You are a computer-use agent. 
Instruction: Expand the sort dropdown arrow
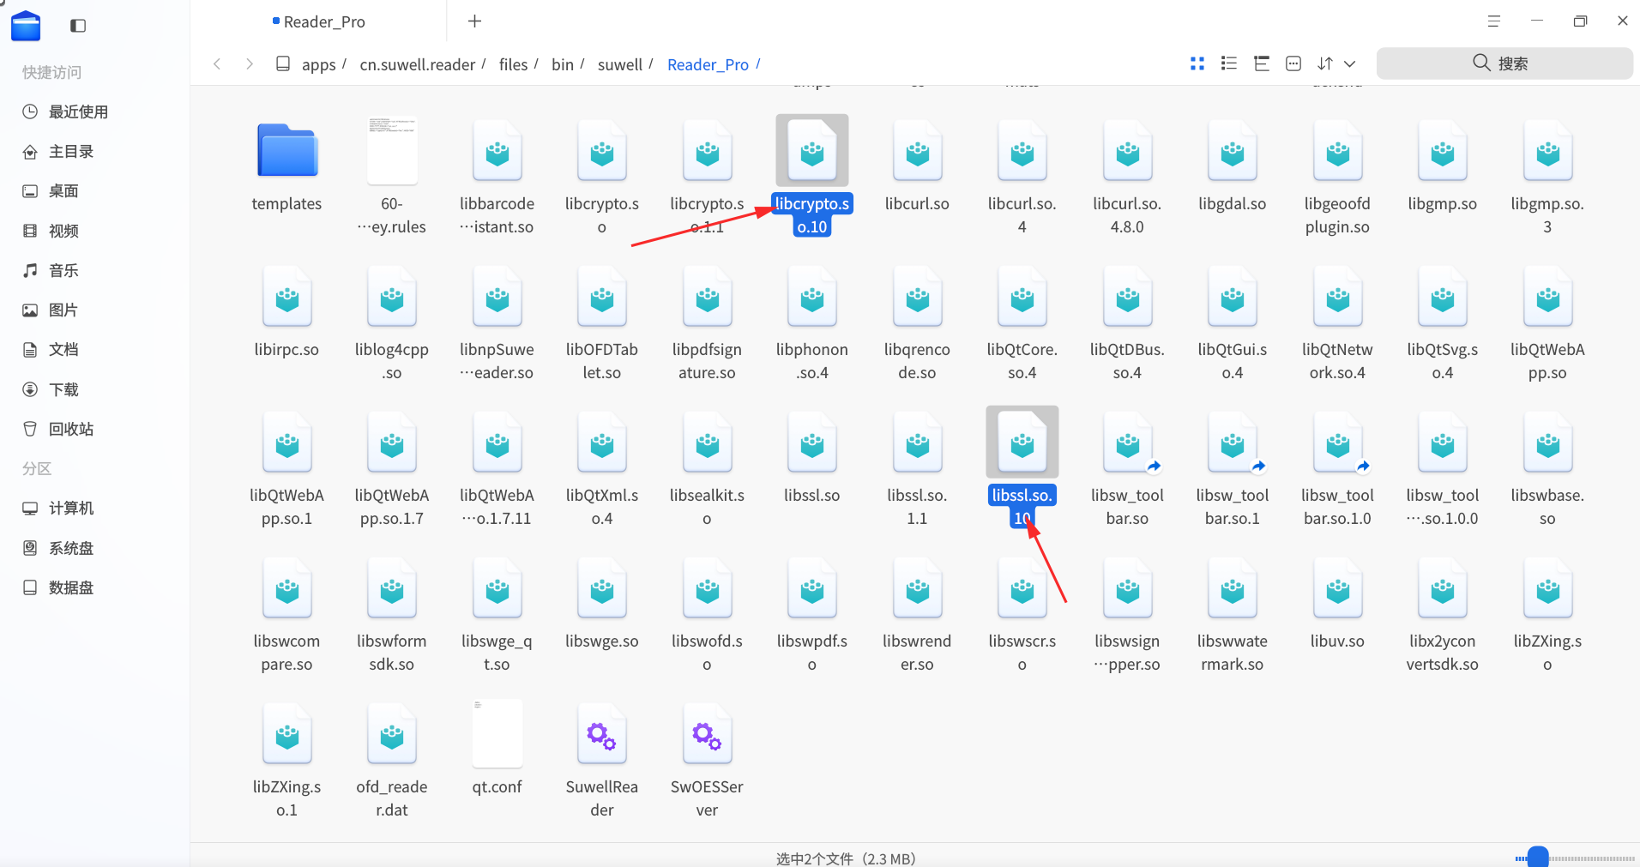tap(1350, 63)
